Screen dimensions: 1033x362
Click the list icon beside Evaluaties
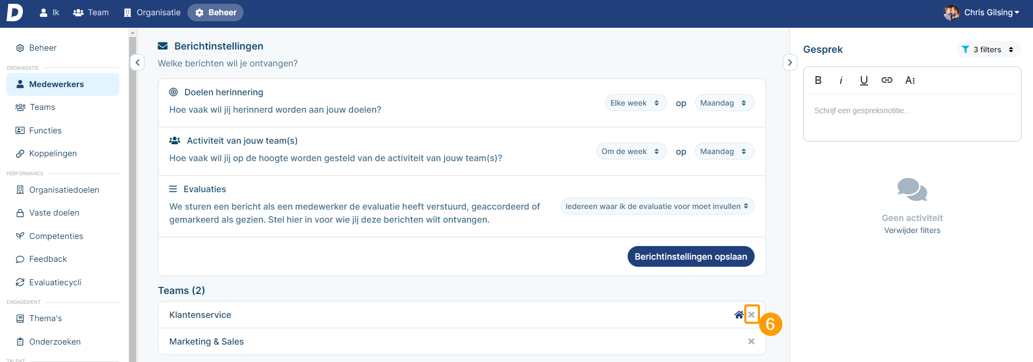pyautogui.click(x=173, y=189)
